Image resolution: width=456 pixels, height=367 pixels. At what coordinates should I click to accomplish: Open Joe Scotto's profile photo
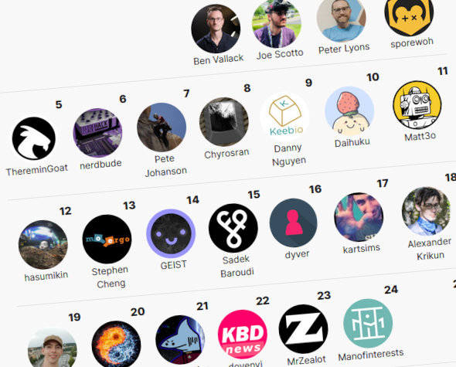(277, 23)
